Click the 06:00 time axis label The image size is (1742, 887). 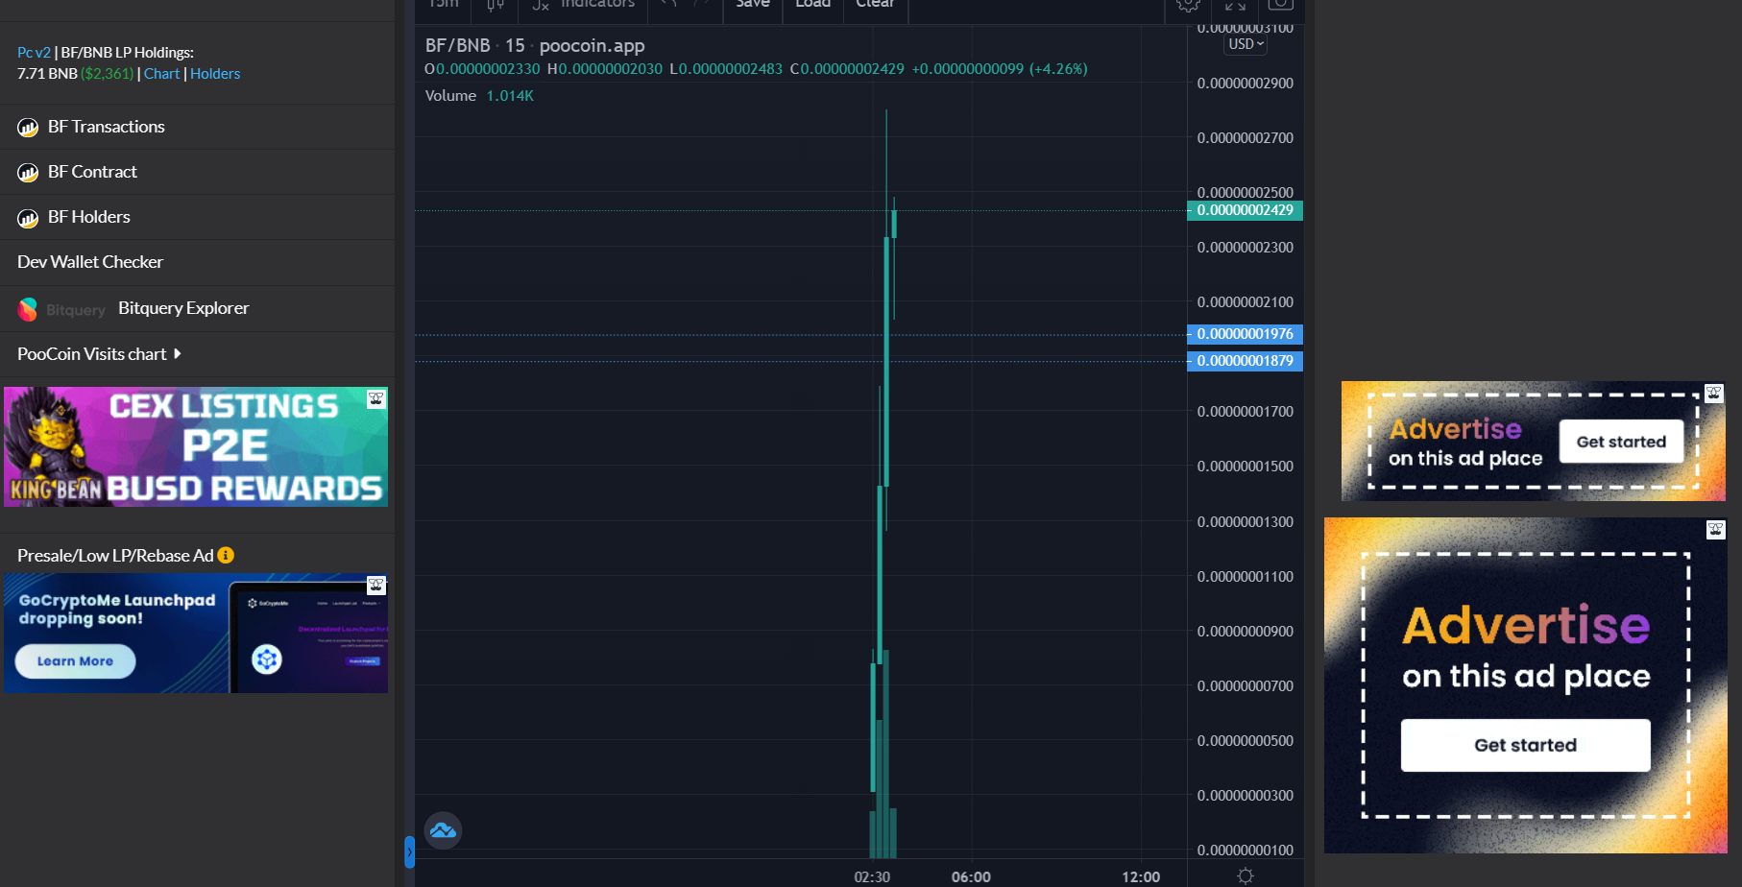point(971,877)
